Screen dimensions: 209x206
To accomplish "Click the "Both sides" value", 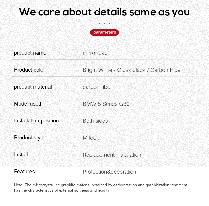I will coord(95,121).
